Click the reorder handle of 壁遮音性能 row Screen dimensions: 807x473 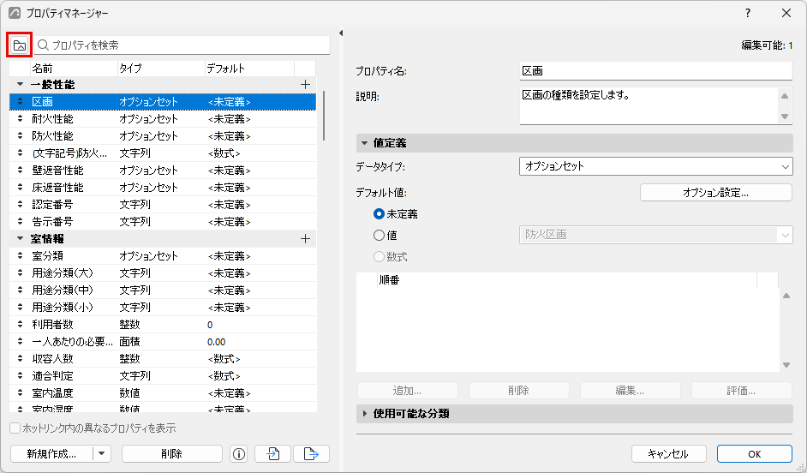[20, 171]
